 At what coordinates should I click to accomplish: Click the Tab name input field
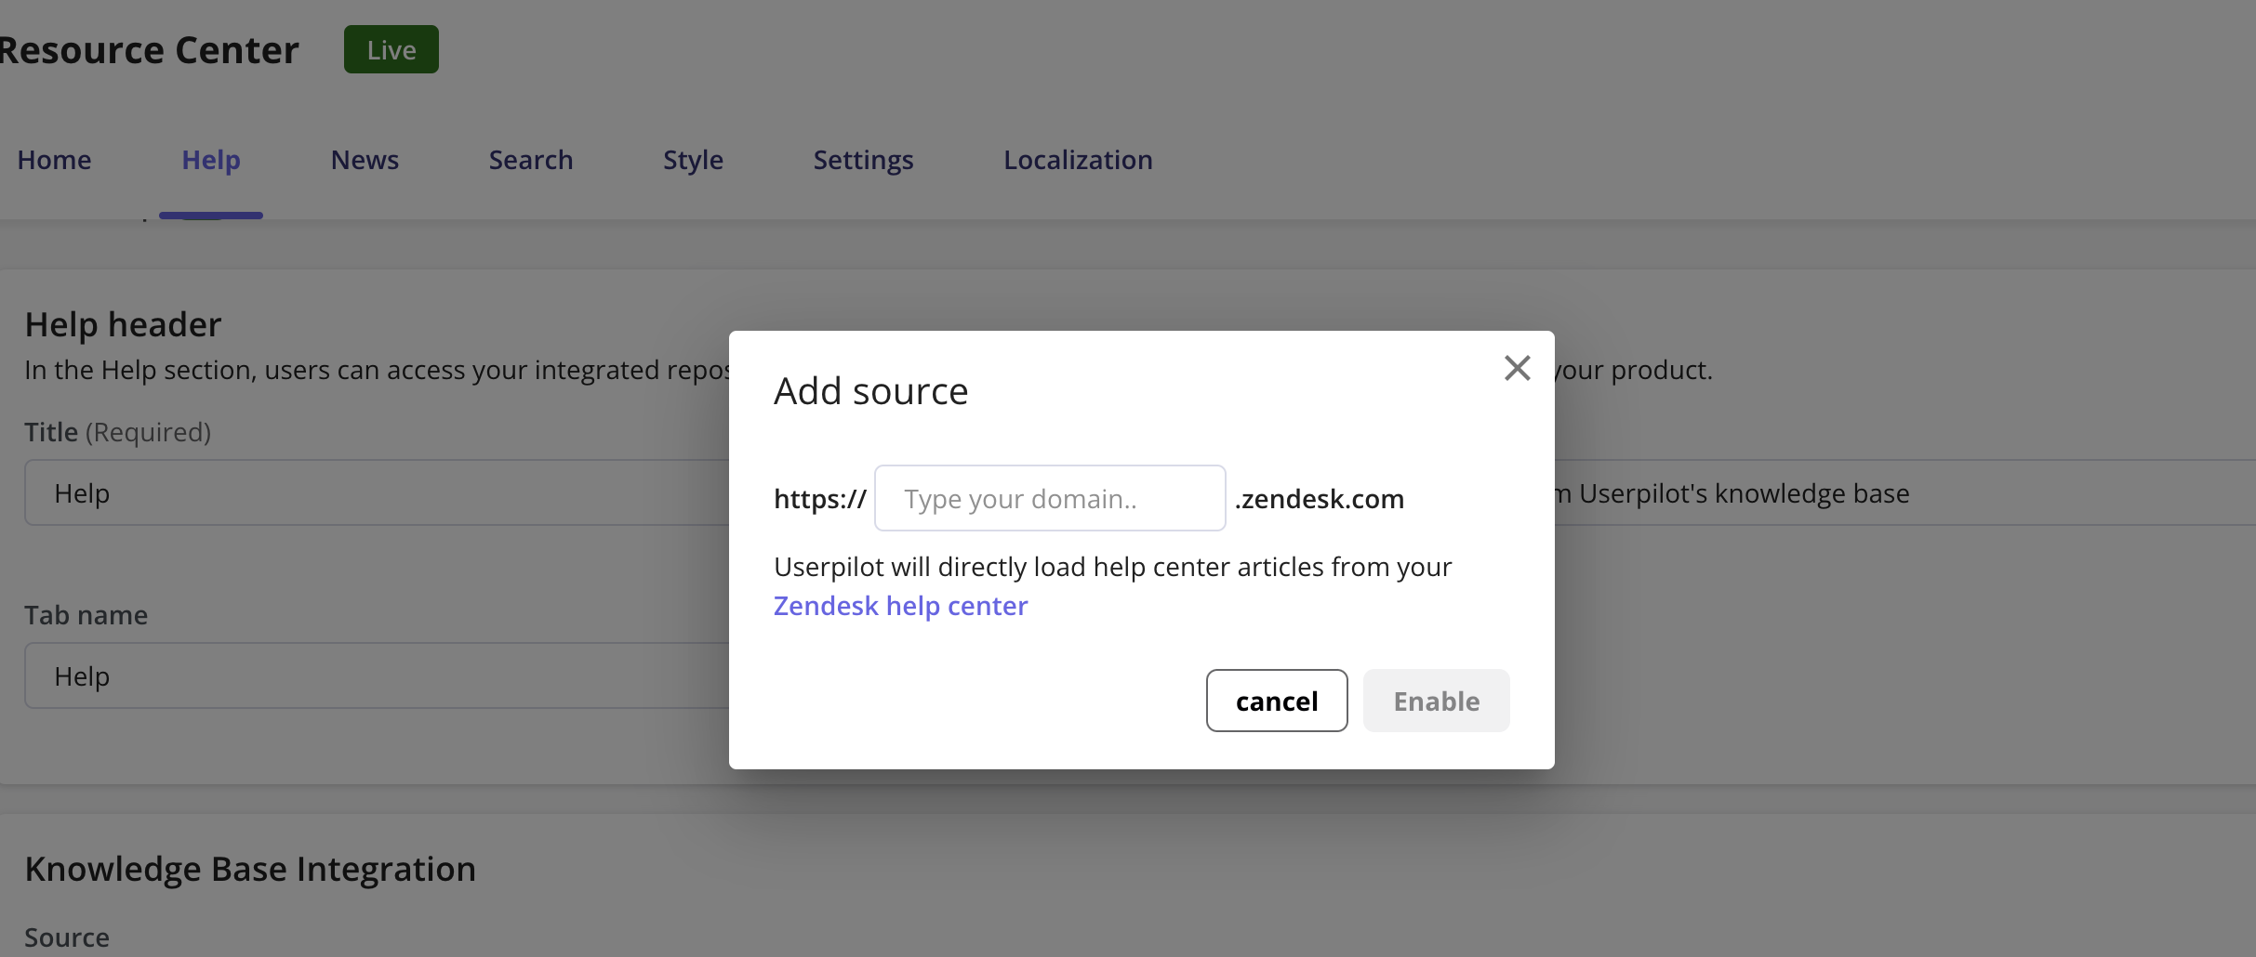377,675
